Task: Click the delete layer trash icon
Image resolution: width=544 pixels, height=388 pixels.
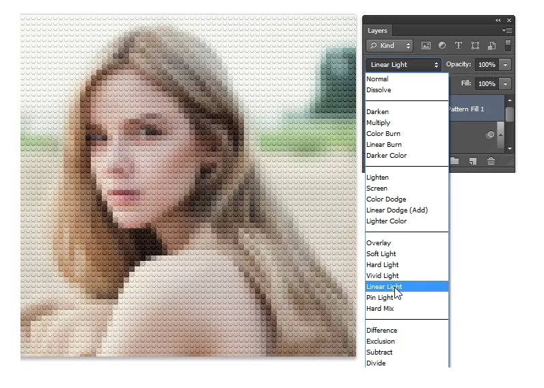Action: click(x=491, y=161)
